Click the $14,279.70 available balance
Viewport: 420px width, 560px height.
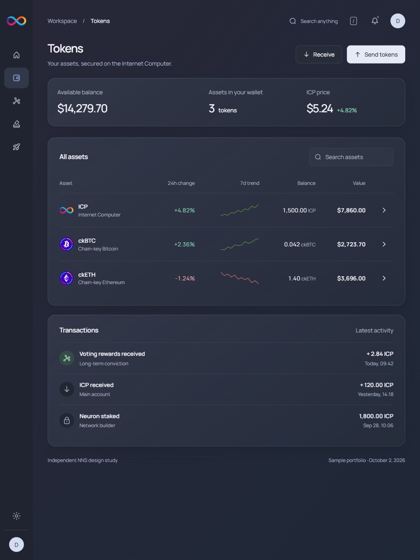click(x=82, y=108)
